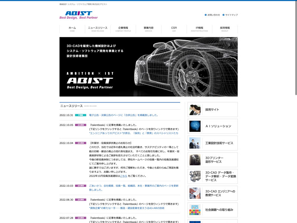Click the こちら link in news text

[x=123, y=176]
